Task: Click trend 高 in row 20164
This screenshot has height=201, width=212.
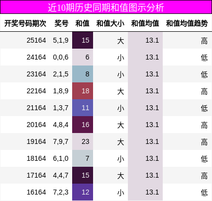Action: tap(204, 125)
